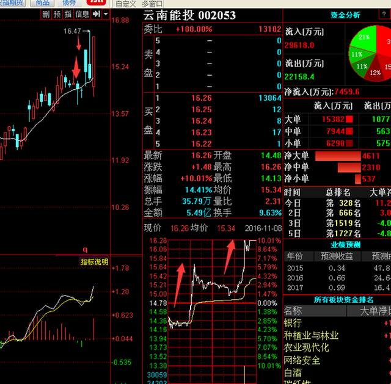Click the stock title 云南能投 002053

(189, 15)
